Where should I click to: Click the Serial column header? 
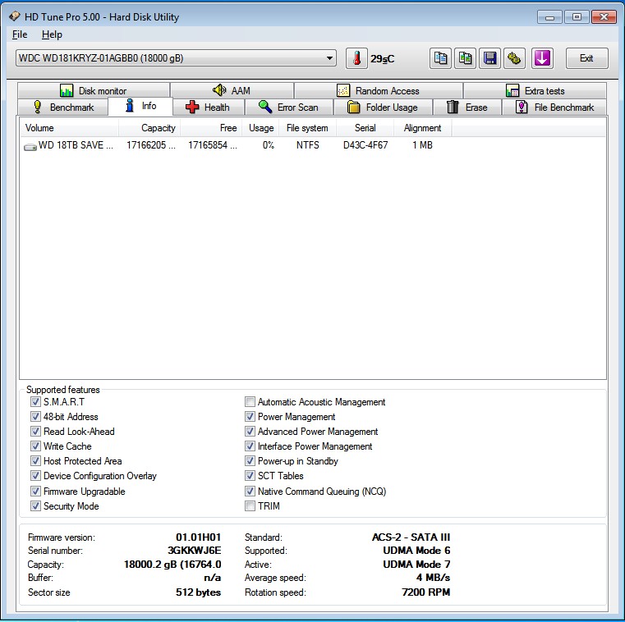365,128
